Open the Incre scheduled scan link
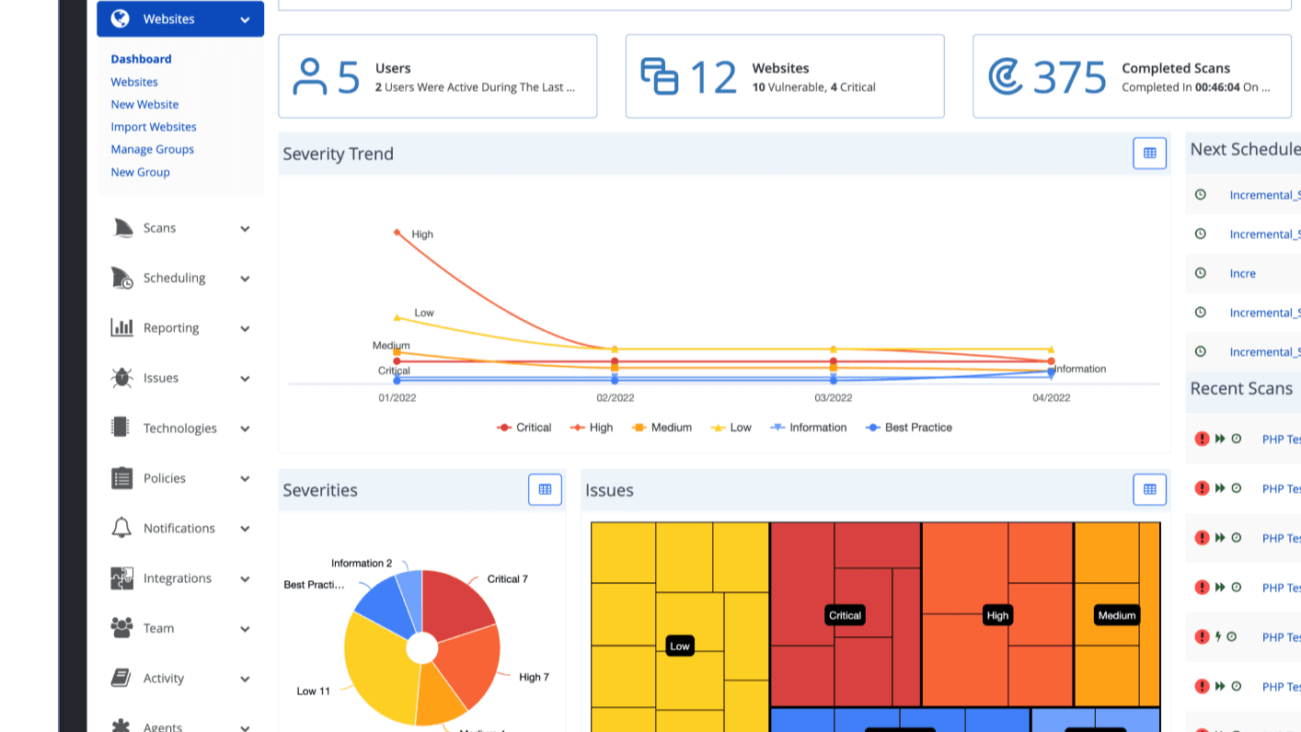The height and width of the screenshot is (732, 1301). pos(1242,273)
